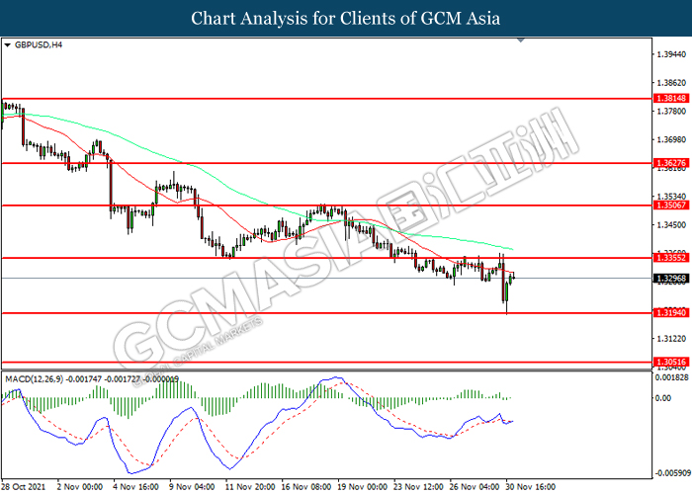Click the 30 Nov 16:00 time label
This screenshot has width=692, height=494.
click(x=531, y=487)
